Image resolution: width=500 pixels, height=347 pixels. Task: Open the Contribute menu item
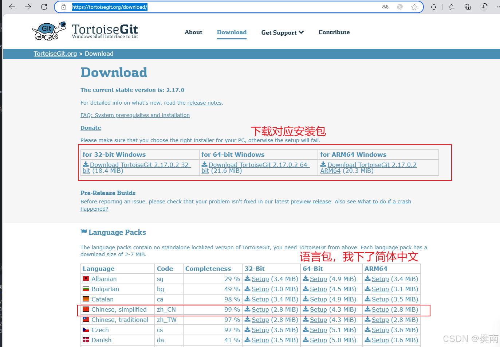tap(334, 32)
